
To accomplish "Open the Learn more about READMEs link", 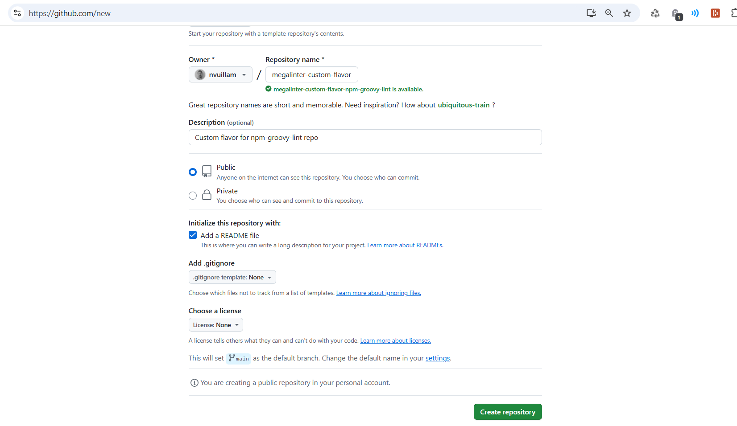I will click(x=405, y=246).
